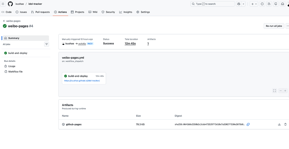Viewport: 289px width, 149px height.
Task: Click the sha256 digest text
Action: (210, 124)
